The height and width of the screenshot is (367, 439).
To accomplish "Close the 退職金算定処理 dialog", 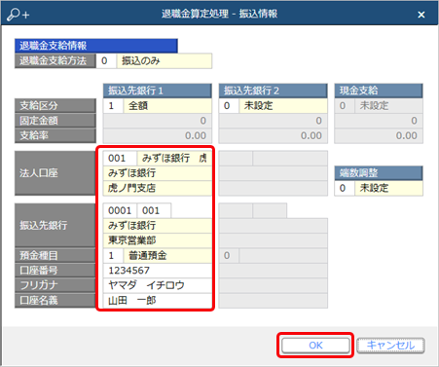I will coord(421,15).
